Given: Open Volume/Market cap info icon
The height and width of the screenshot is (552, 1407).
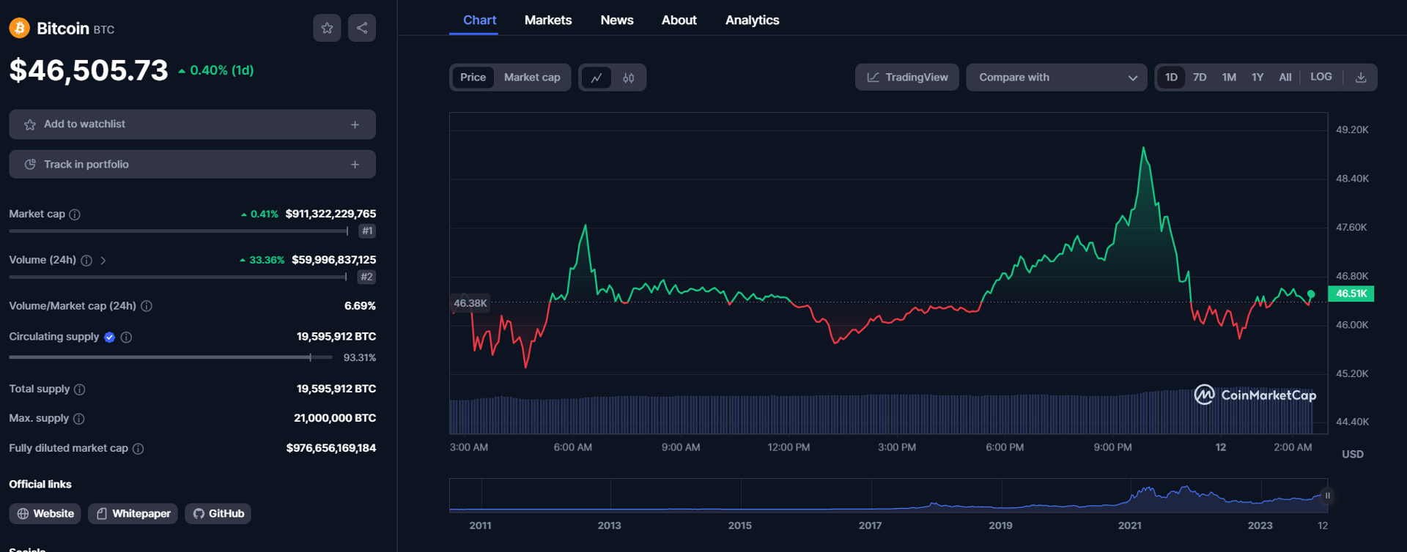Looking at the screenshot, I should [x=147, y=306].
